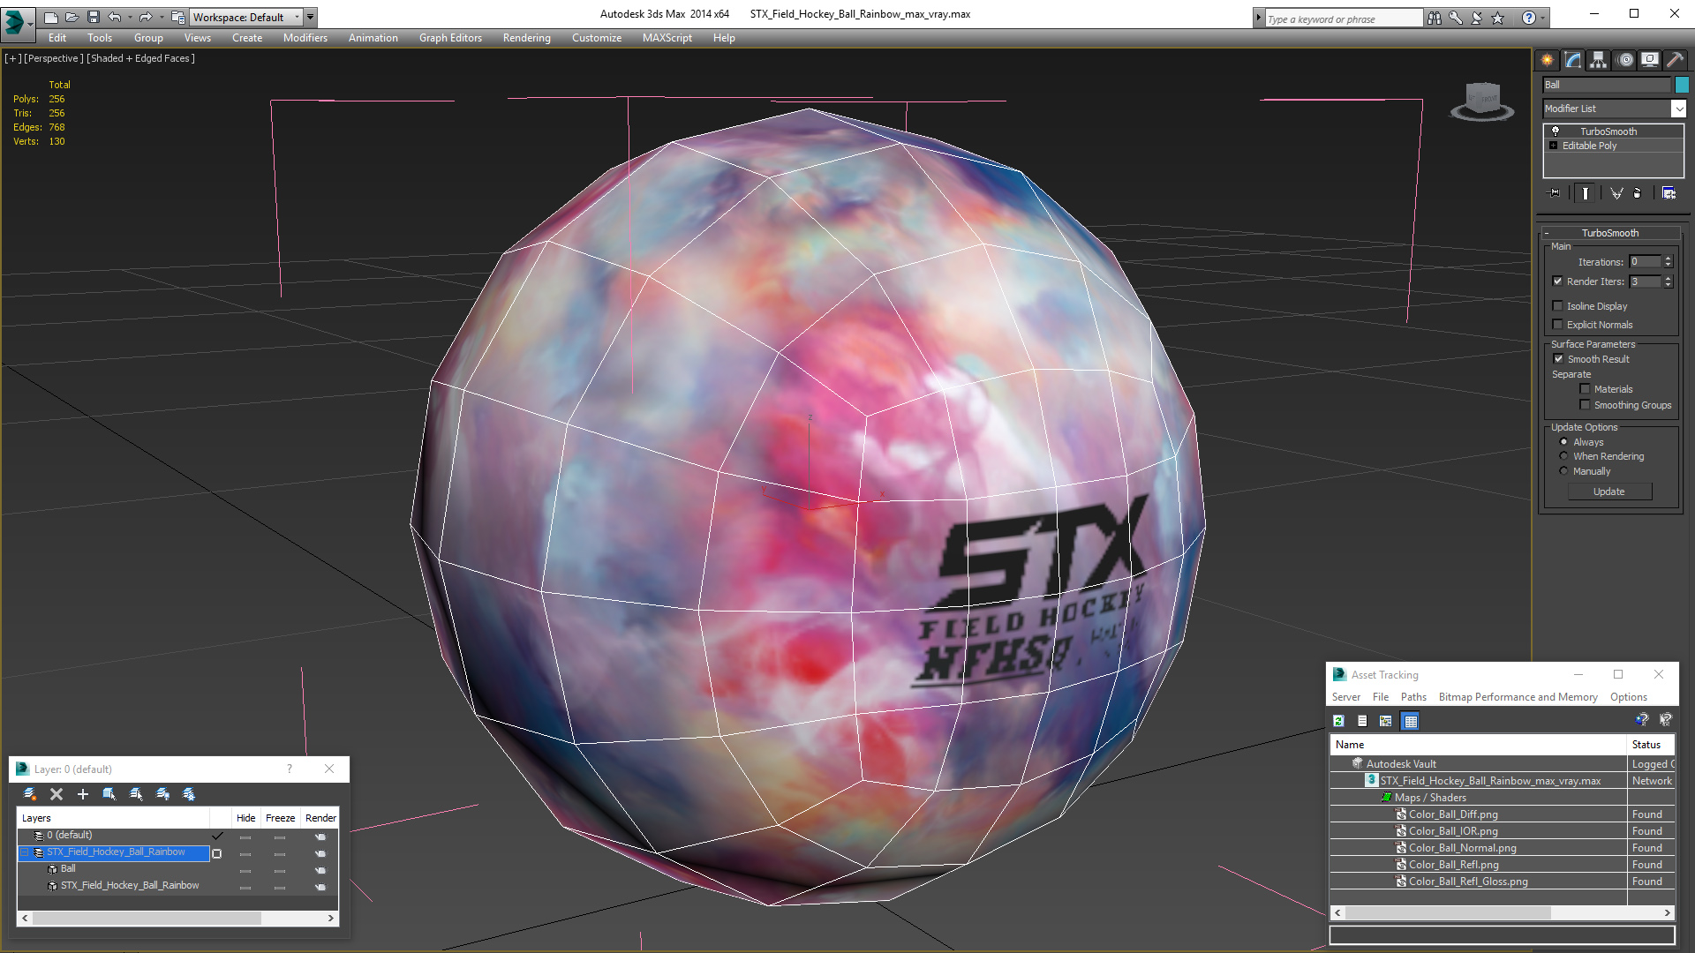Select When Rendering update option
The height and width of the screenshot is (953, 1695).
coord(1564,456)
